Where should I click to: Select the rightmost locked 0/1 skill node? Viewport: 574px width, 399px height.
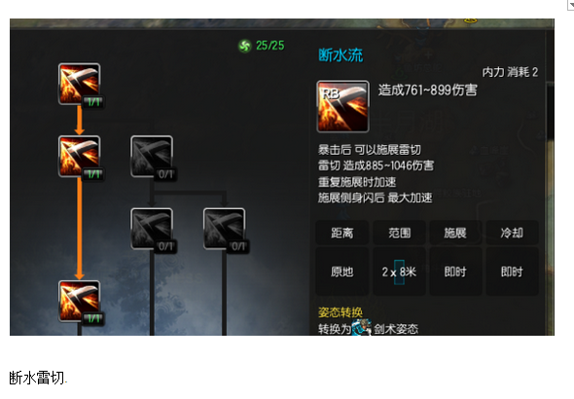point(224,229)
